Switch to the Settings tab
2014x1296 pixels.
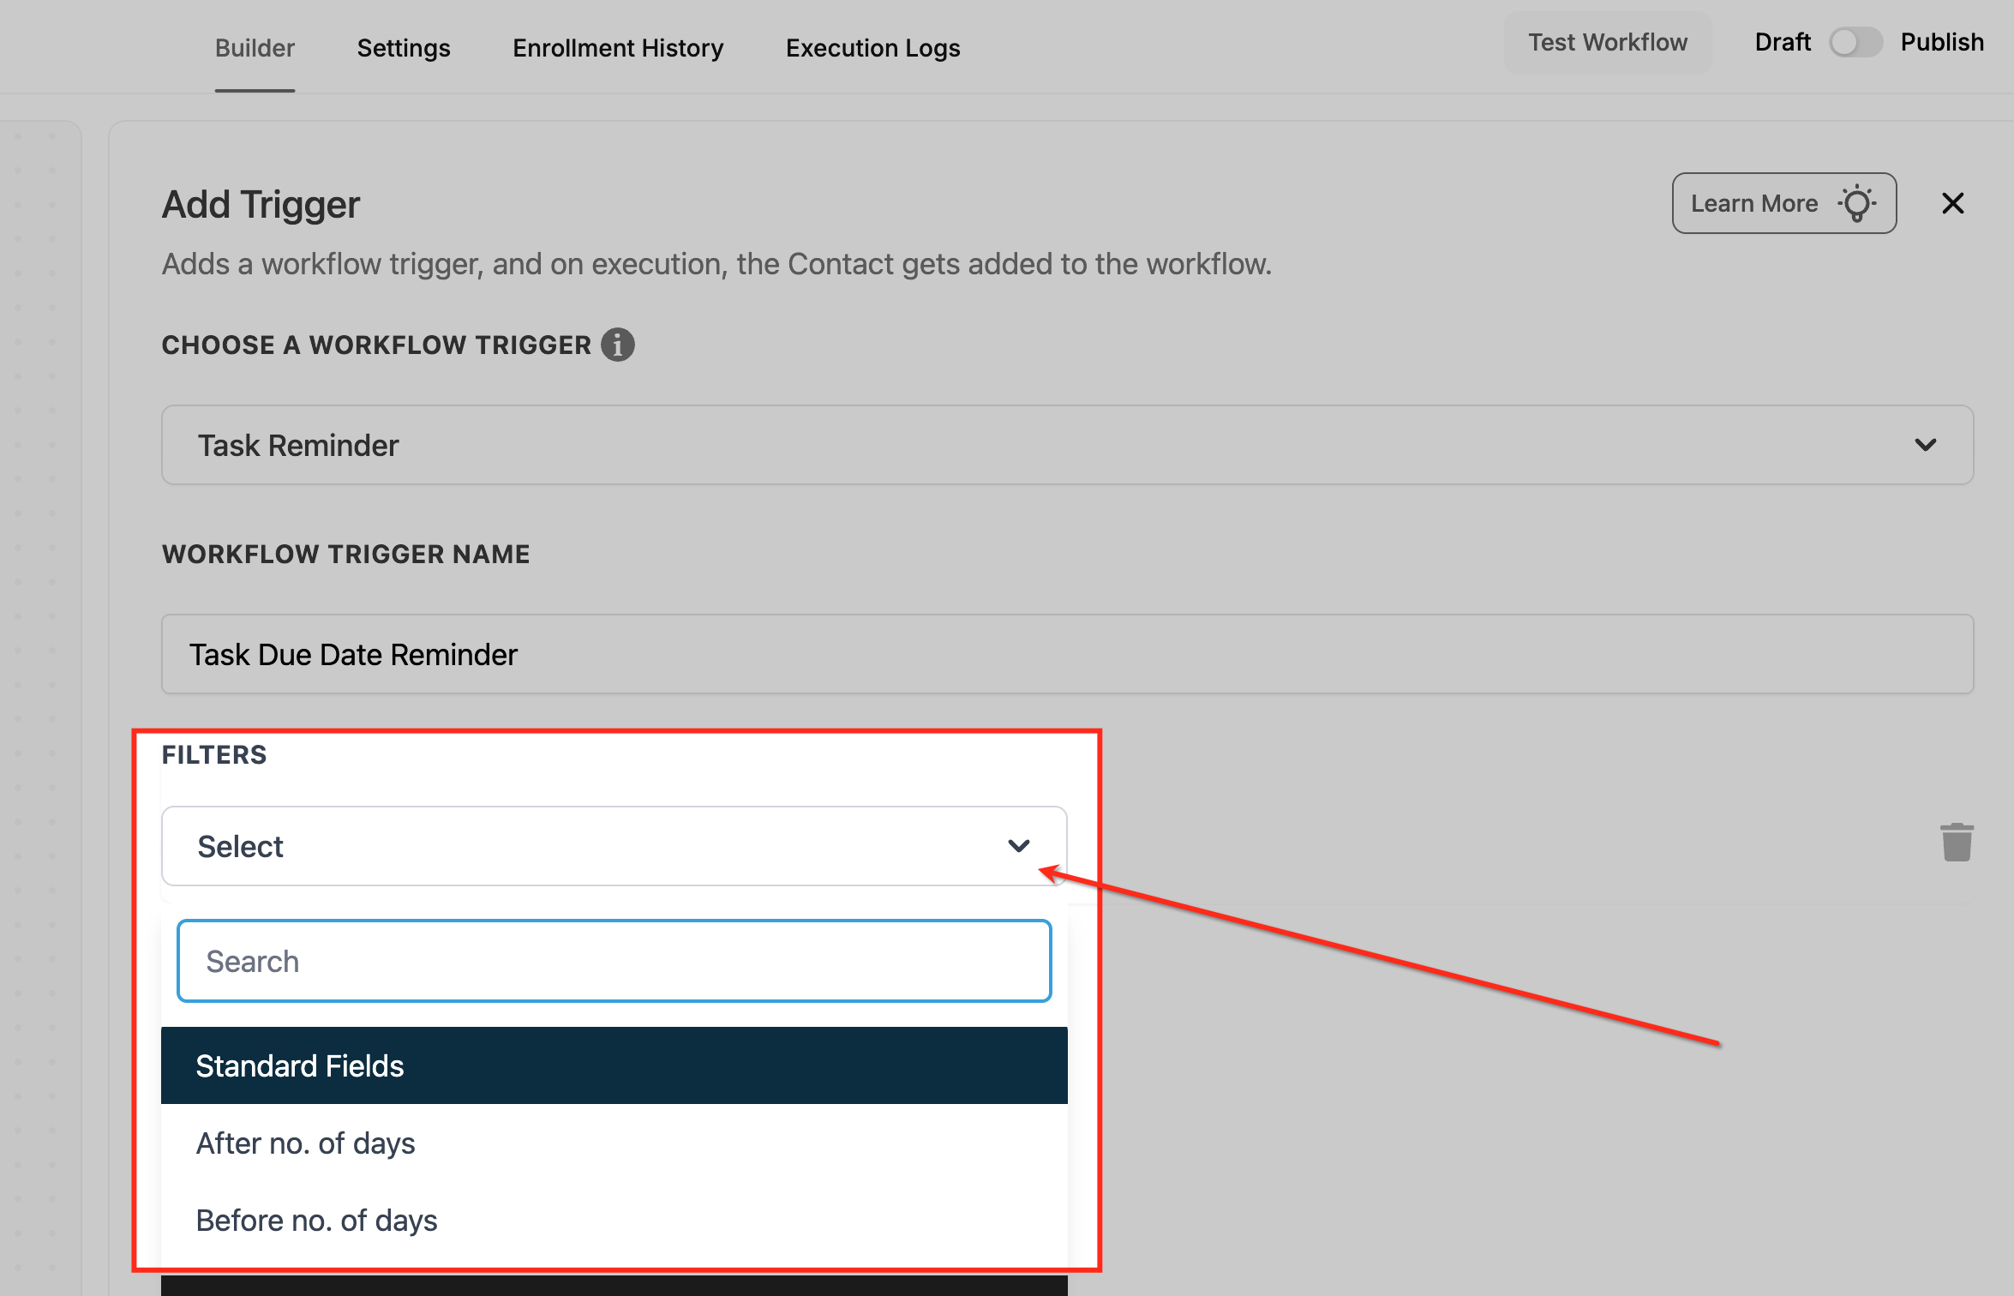tap(403, 48)
